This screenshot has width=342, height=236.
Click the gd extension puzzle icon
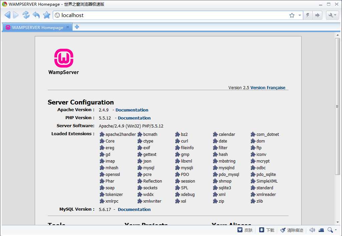pyautogui.click(x=102, y=154)
